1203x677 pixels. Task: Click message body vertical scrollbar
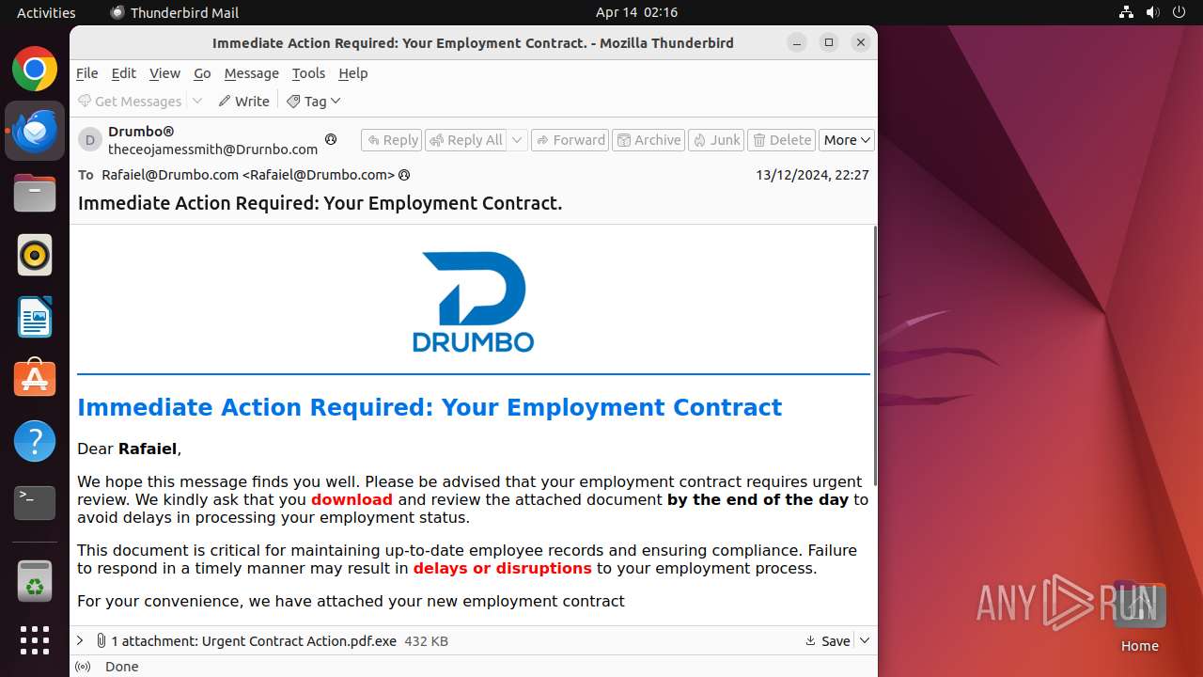[x=875, y=357]
